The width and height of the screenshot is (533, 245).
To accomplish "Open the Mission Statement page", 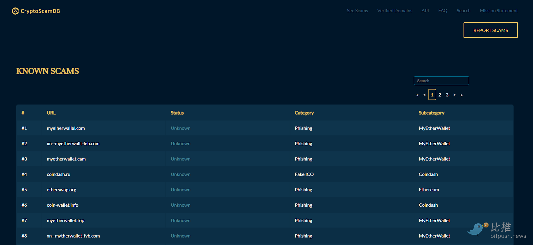I will point(499,11).
